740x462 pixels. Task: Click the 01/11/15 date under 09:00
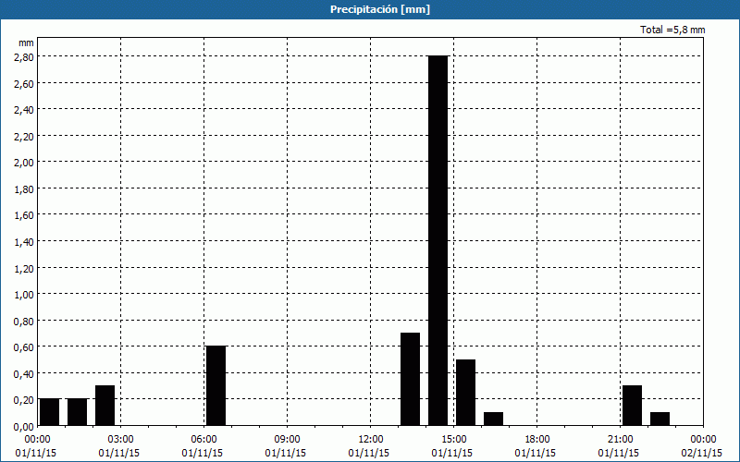click(x=286, y=453)
